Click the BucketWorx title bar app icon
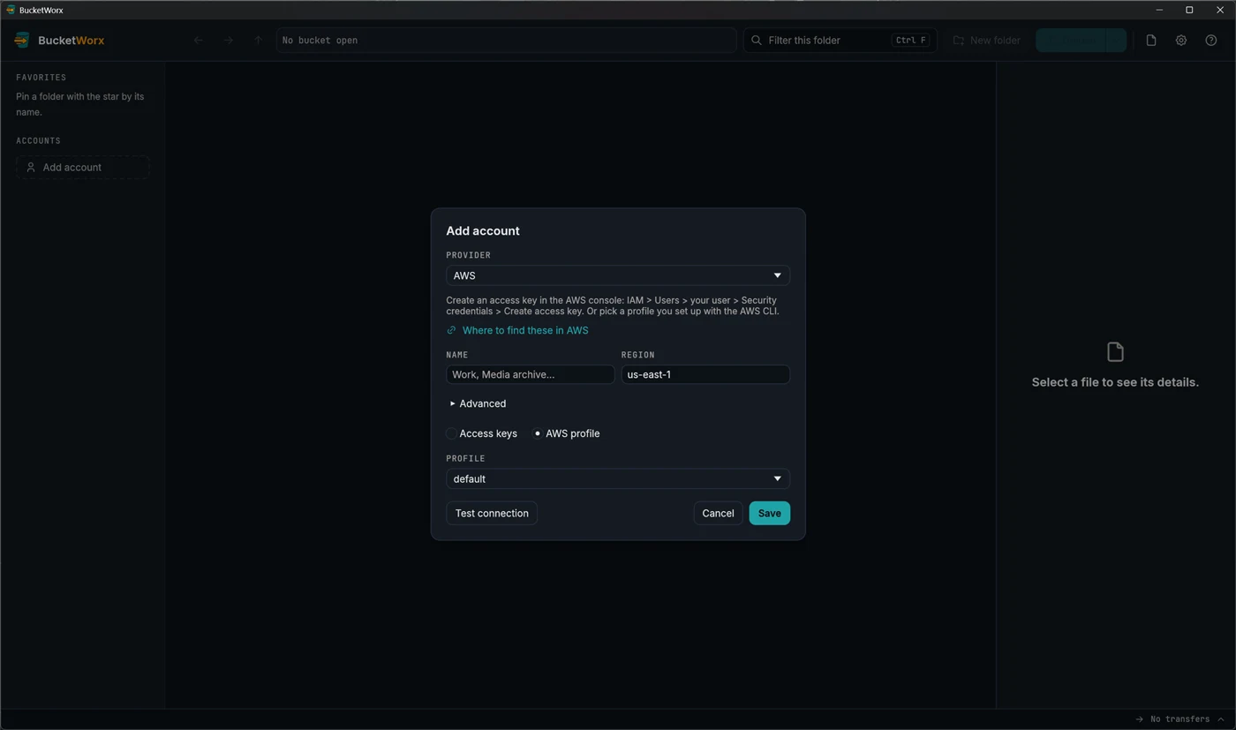The height and width of the screenshot is (730, 1236). 11,10
